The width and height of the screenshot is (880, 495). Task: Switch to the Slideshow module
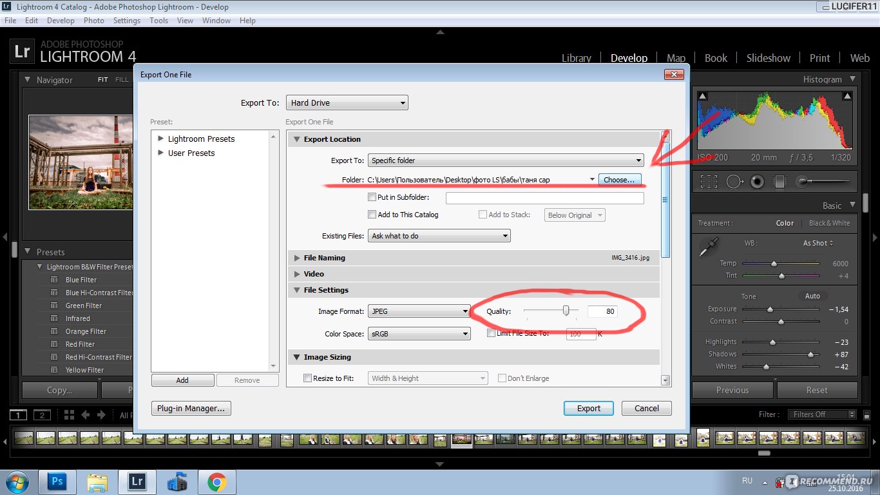768,58
